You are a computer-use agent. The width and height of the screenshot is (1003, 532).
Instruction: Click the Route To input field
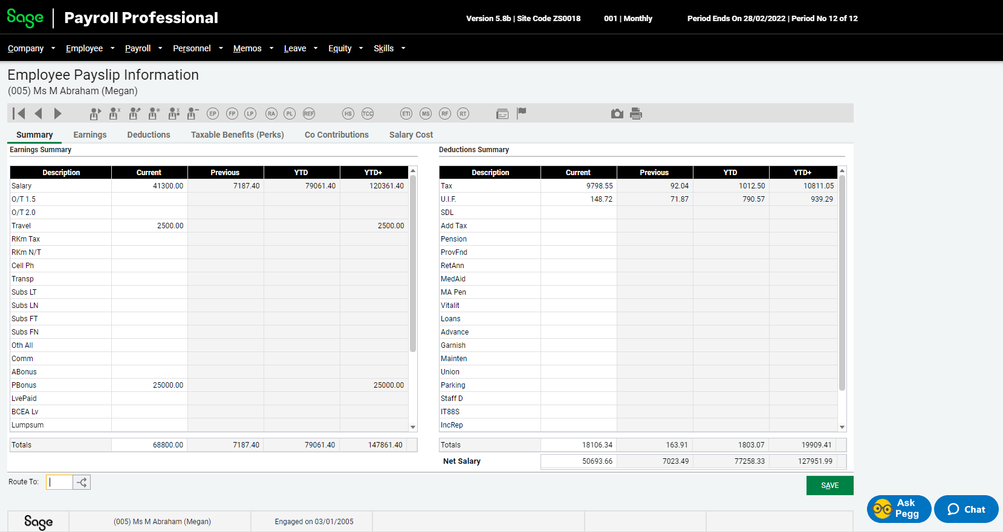coord(59,482)
